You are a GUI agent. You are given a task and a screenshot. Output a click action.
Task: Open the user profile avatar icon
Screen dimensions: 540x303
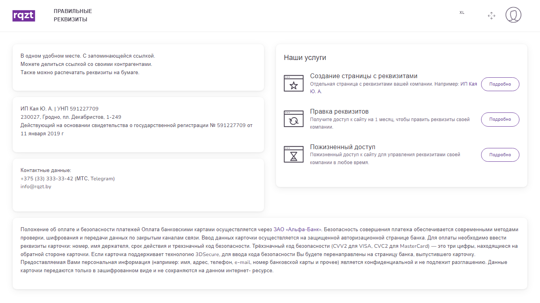(513, 15)
